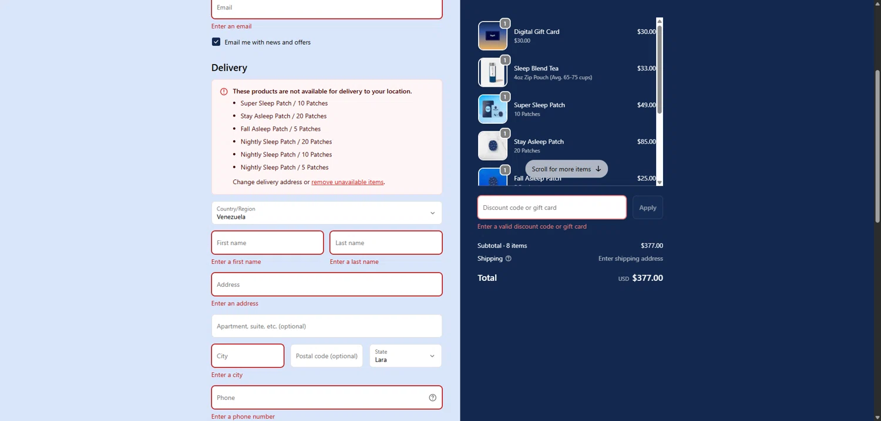This screenshot has height=421, width=881.
Task: Click the $49.00 Super Sleep Patch price
Action: (x=646, y=105)
